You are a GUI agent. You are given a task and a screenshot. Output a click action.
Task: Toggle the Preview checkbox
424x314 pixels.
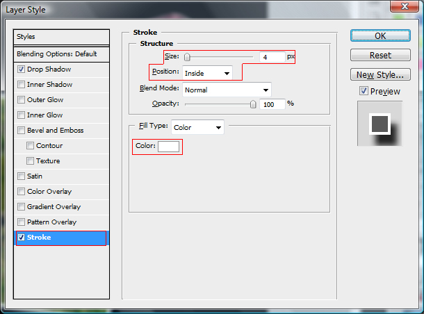coord(364,91)
